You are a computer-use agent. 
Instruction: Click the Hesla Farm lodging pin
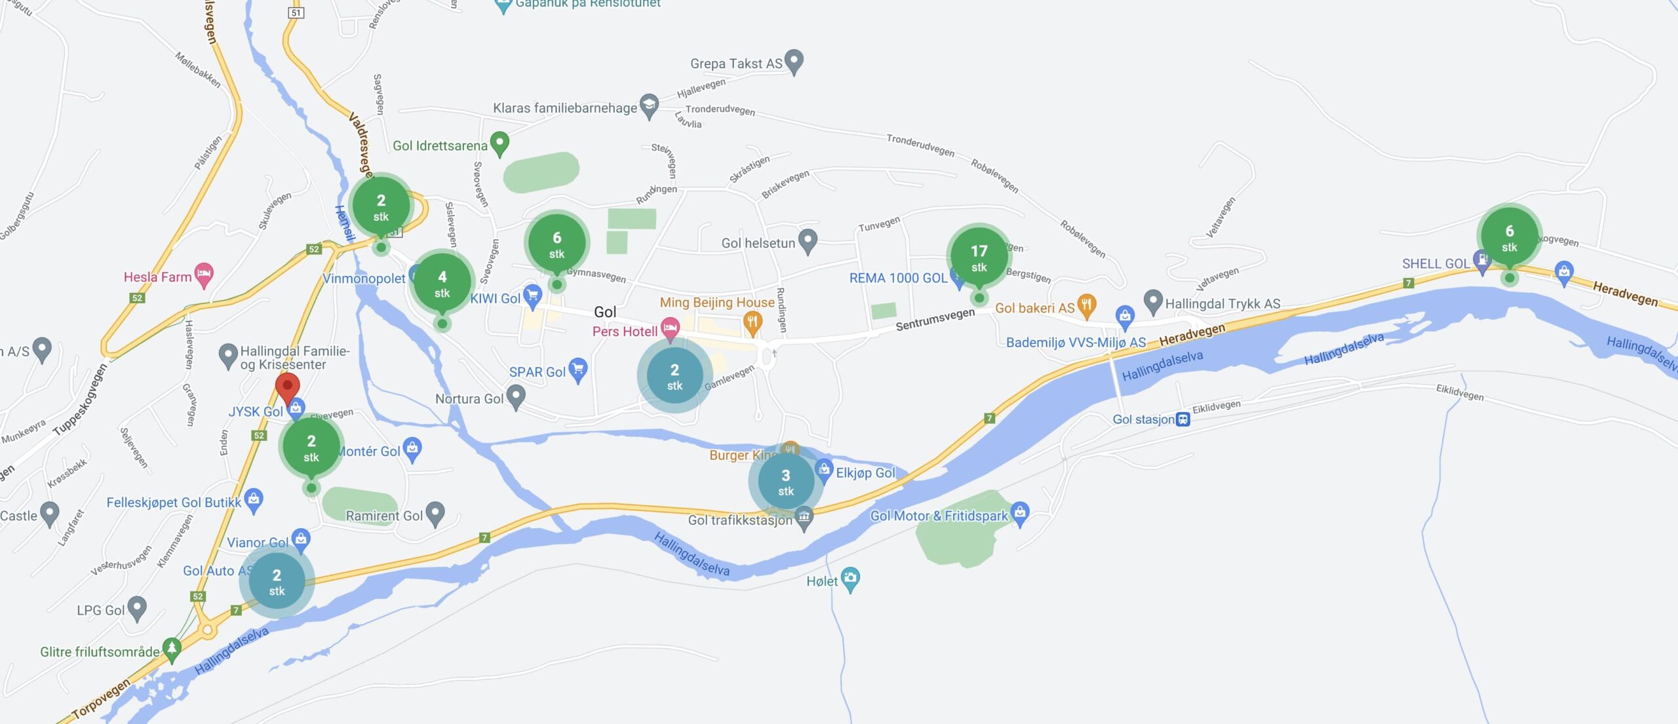coord(204,276)
